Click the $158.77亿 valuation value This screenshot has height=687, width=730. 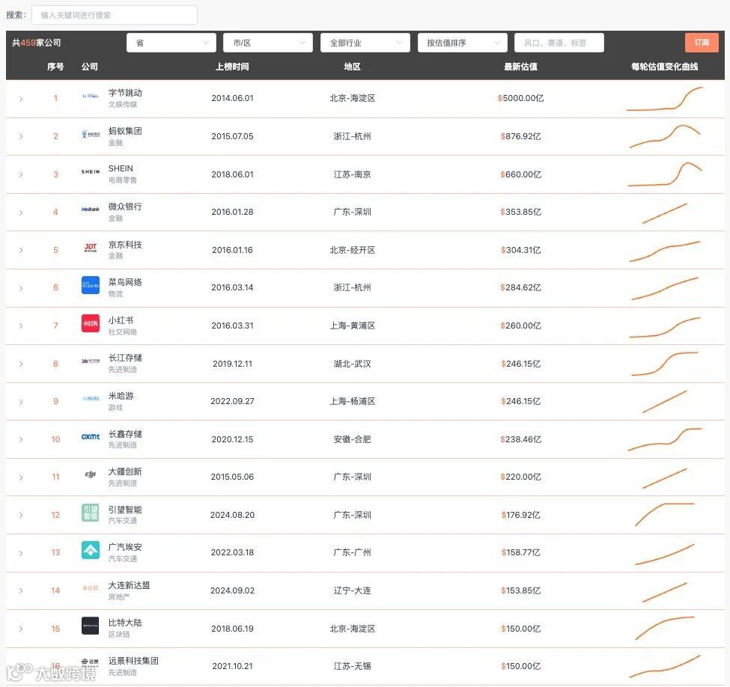(x=520, y=552)
